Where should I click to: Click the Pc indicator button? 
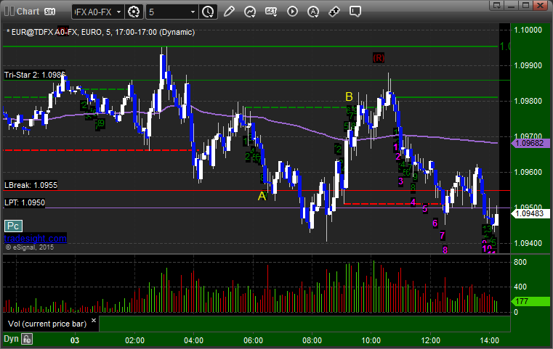pyautogui.click(x=13, y=226)
